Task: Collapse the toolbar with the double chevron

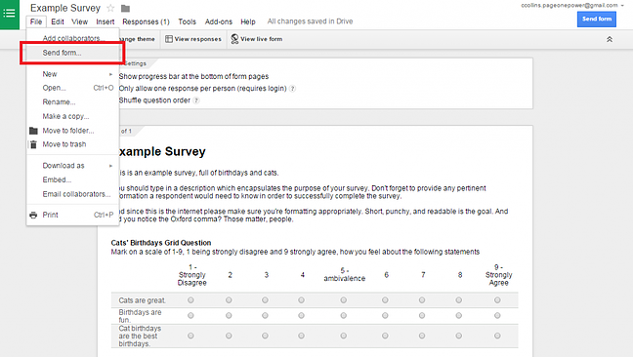Action: (610, 39)
